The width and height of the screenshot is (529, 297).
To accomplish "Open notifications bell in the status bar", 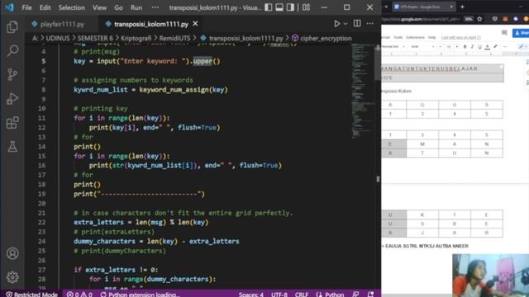I will point(370,294).
